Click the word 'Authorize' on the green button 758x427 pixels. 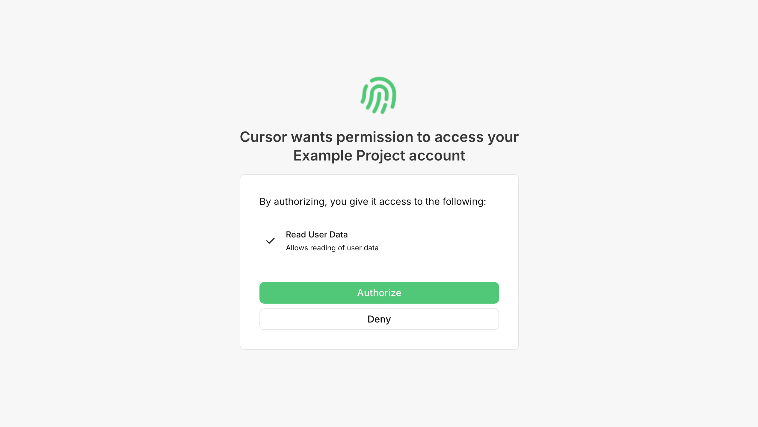tap(379, 293)
